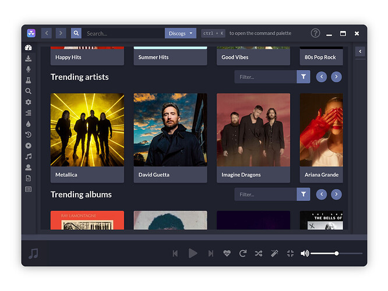Click the microphone lyrics sidebar icon
This screenshot has height=291, width=388.
point(28,69)
